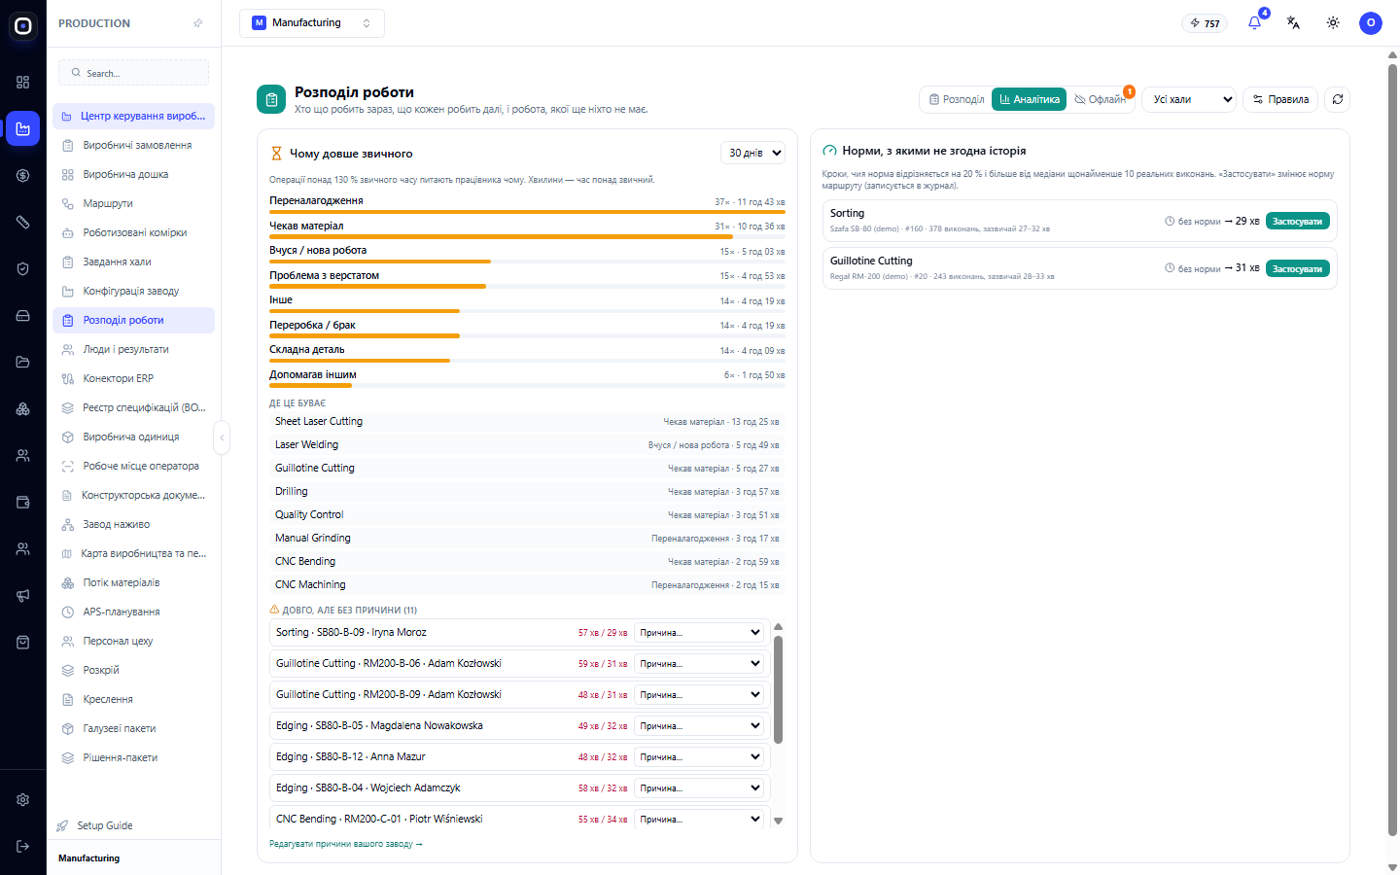1400x875 pixels.
Task: Click the refresh icon next to Правила
Action: tap(1338, 99)
